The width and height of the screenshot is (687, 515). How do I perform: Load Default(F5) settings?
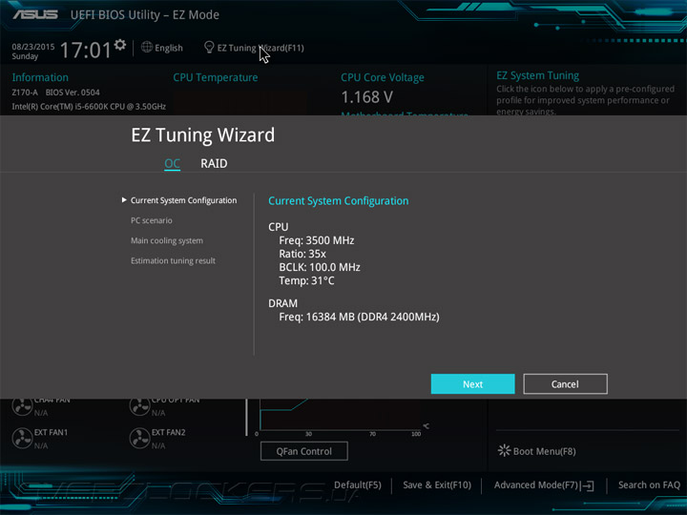point(358,485)
